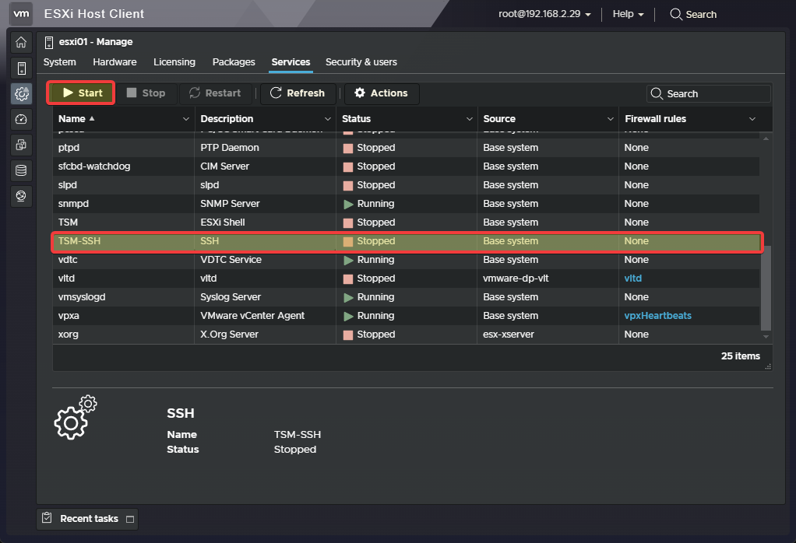Select the TSM ESXi Shell row
Image resolution: width=796 pixels, height=543 pixels.
coord(406,222)
